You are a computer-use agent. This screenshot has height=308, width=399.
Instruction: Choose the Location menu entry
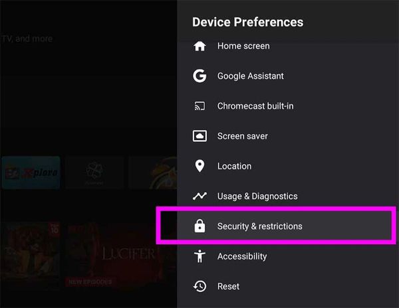[234, 166]
